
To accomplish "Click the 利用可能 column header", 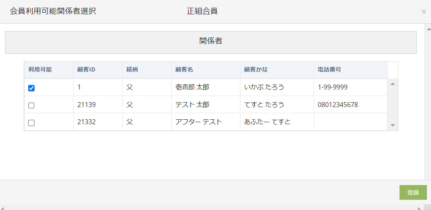I will (40, 69).
